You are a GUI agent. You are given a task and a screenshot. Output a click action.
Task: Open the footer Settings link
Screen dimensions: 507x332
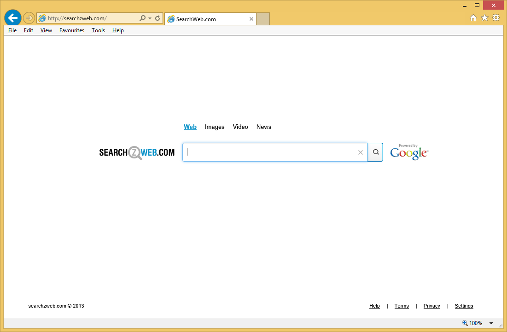(464, 306)
